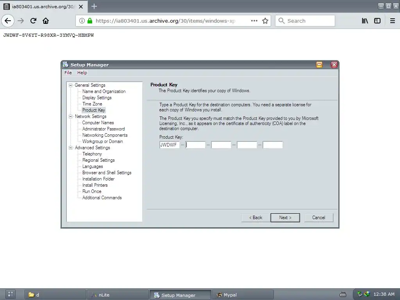Screen dimensions: 400x300
Task: Select Regional Settings tree item
Action: [98, 160]
